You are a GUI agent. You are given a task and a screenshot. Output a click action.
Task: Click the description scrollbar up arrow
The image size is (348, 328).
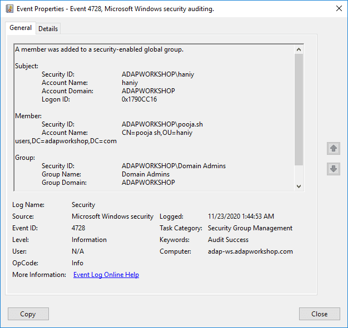point(299,49)
